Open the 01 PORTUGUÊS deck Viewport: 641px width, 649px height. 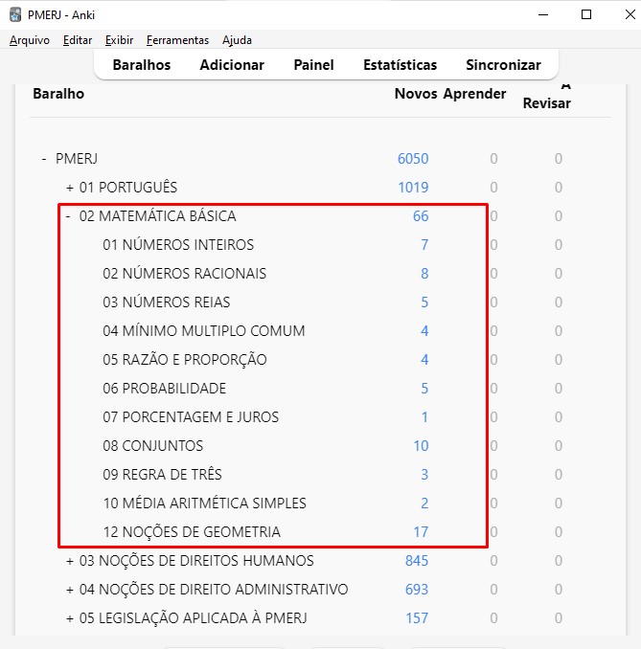click(128, 188)
